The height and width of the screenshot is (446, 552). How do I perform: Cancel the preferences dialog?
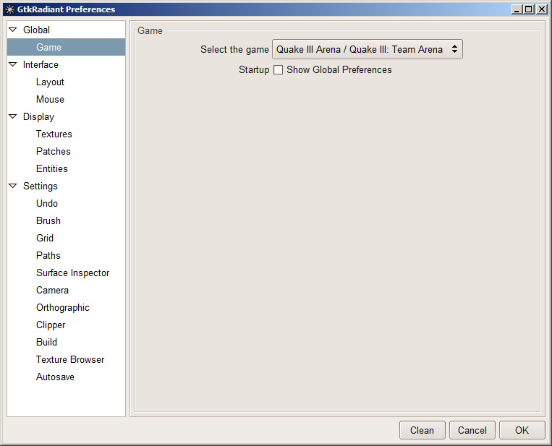472,430
